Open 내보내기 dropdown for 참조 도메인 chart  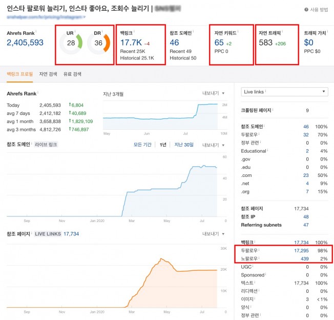click(213, 145)
